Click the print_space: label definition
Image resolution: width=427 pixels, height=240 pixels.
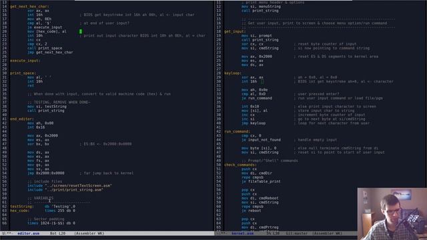coord(23,73)
